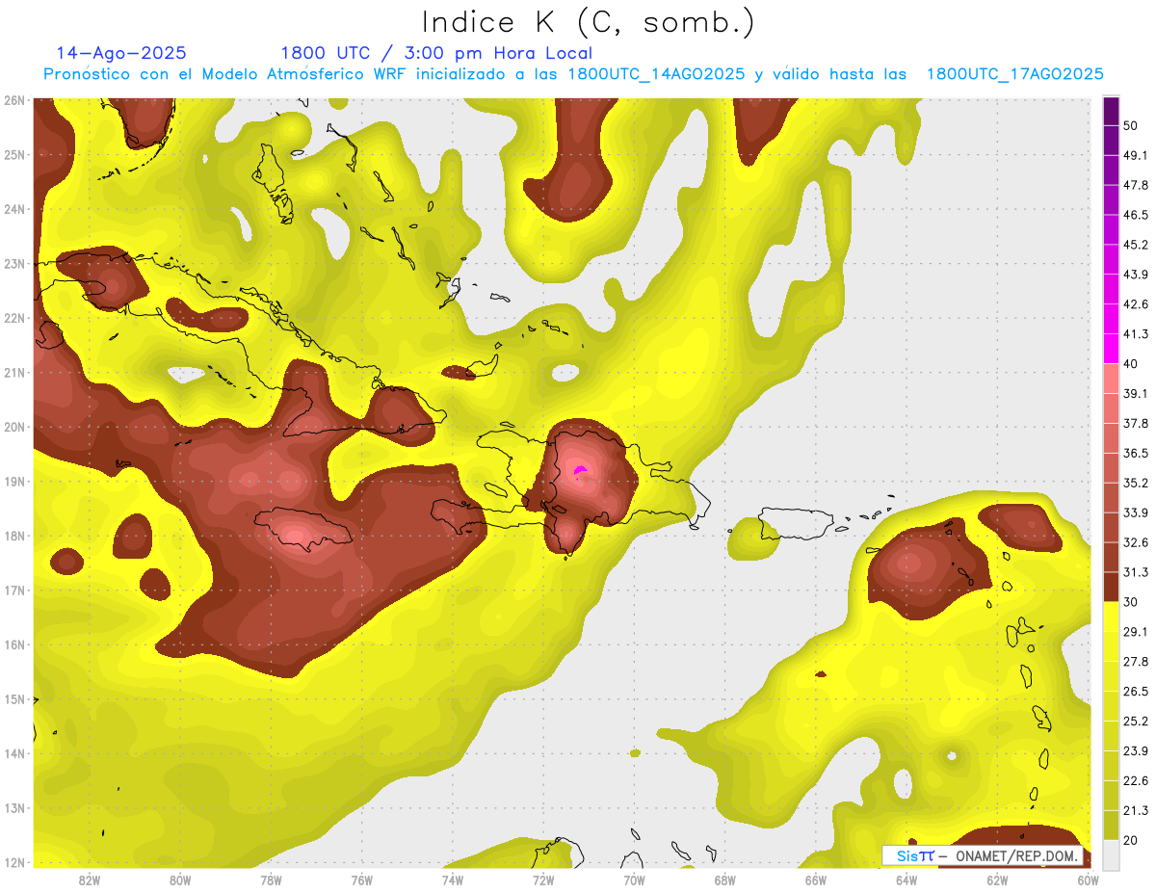Click the latitude label '17N'

[14, 591]
